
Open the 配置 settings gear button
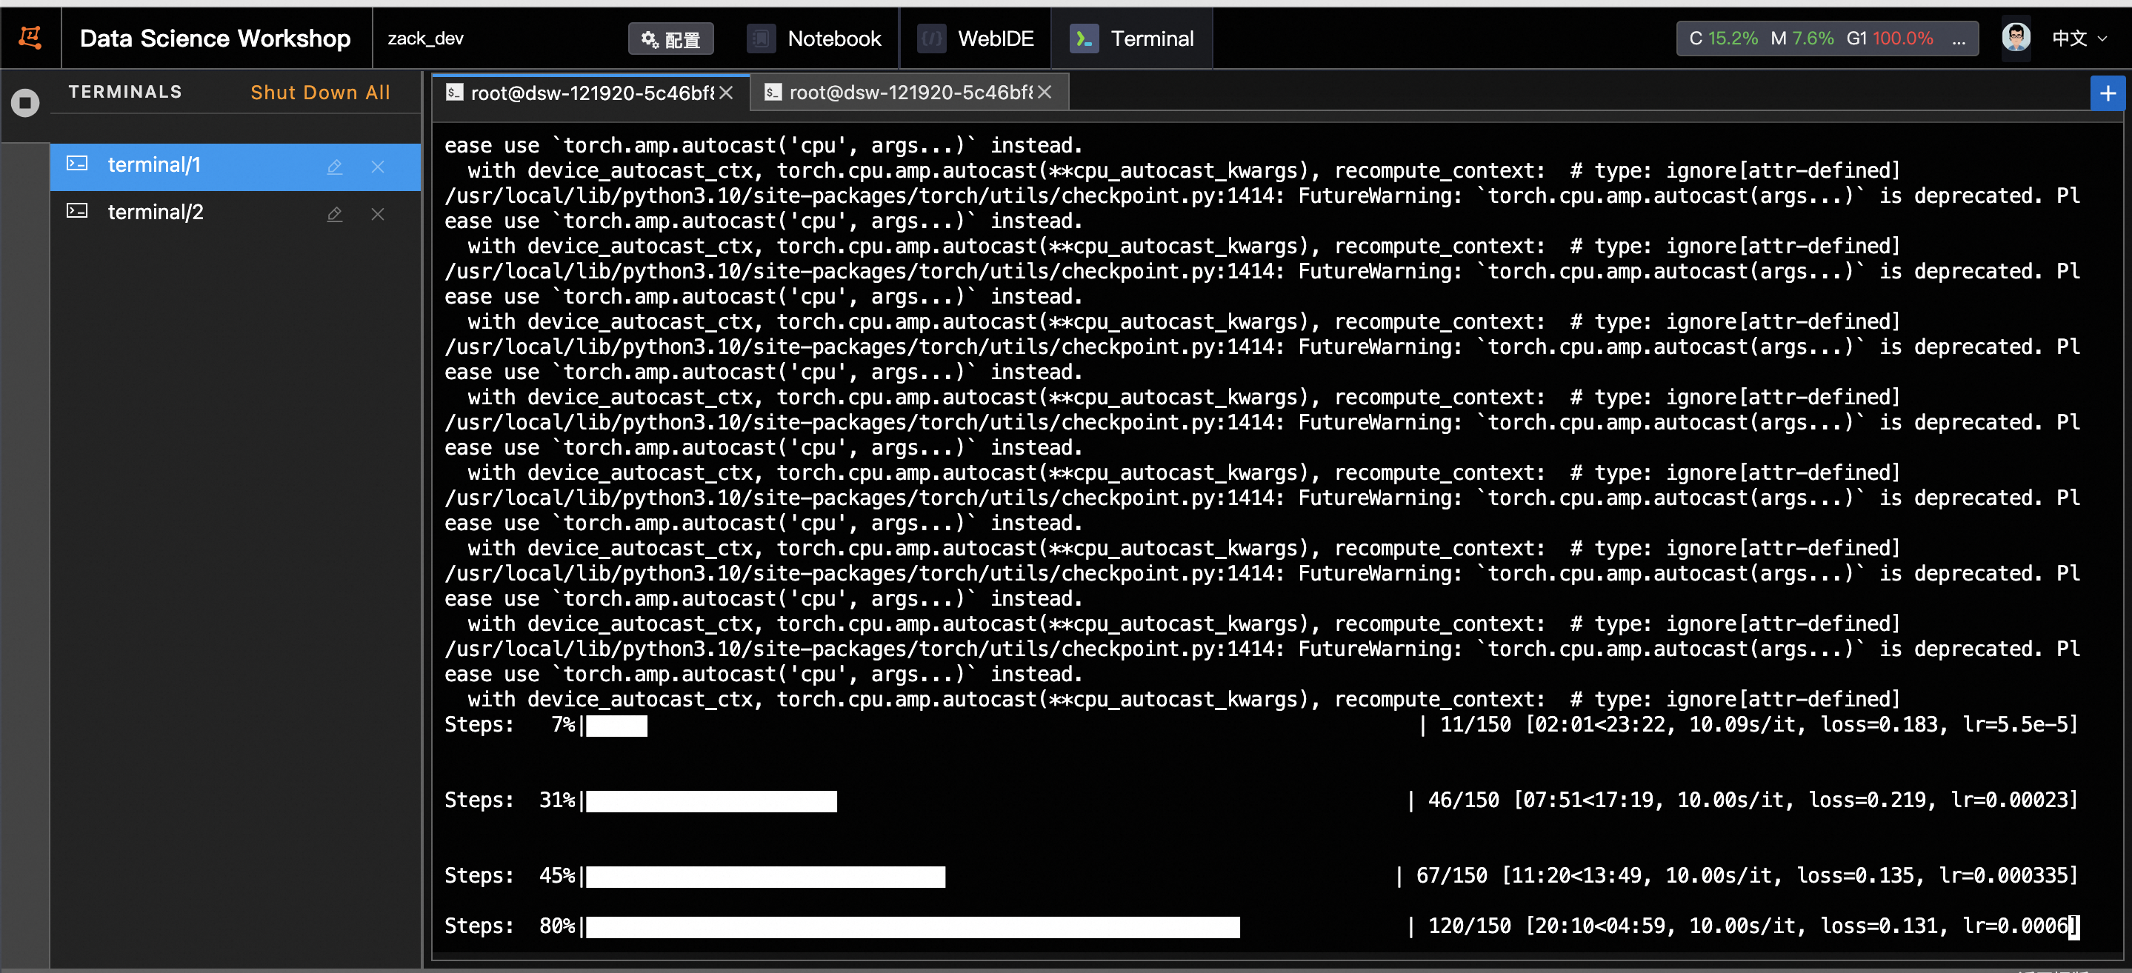(670, 39)
